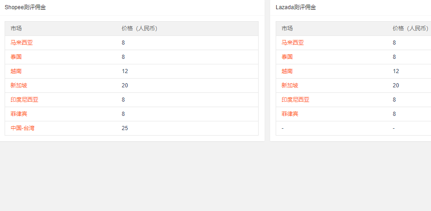Select the Shopee测评佣金 panel title
The image size is (431, 211).
click(x=25, y=7)
